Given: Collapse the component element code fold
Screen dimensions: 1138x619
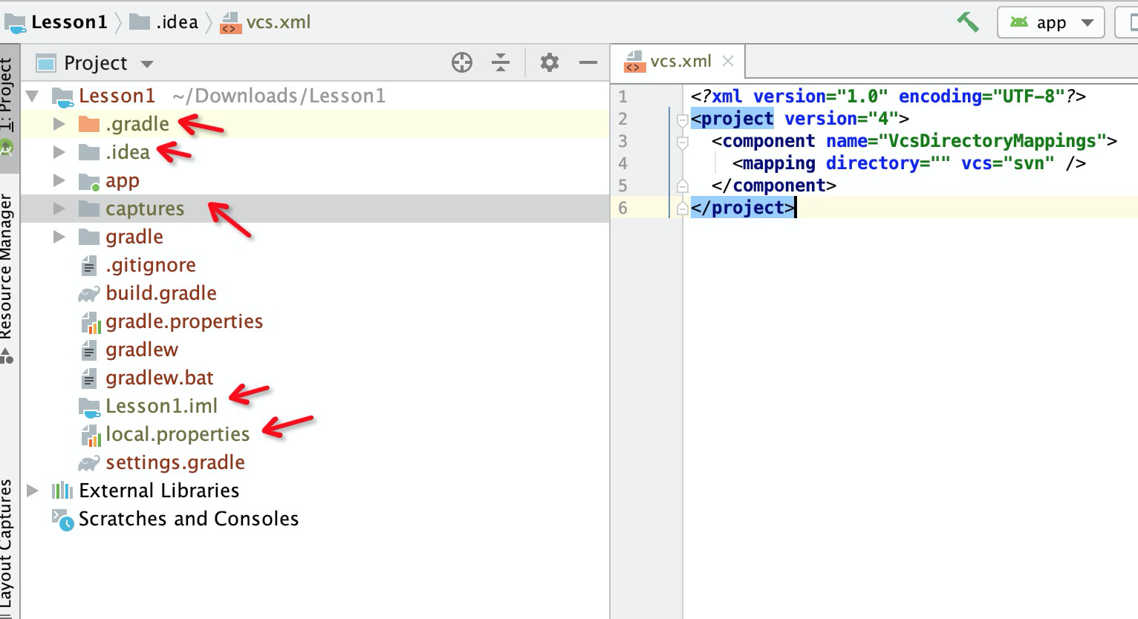Looking at the screenshot, I should click(x=681, y=141).
